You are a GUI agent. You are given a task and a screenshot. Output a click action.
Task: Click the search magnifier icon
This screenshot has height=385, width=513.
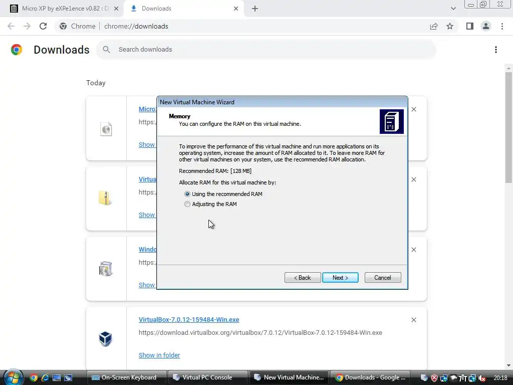(106, 50)
